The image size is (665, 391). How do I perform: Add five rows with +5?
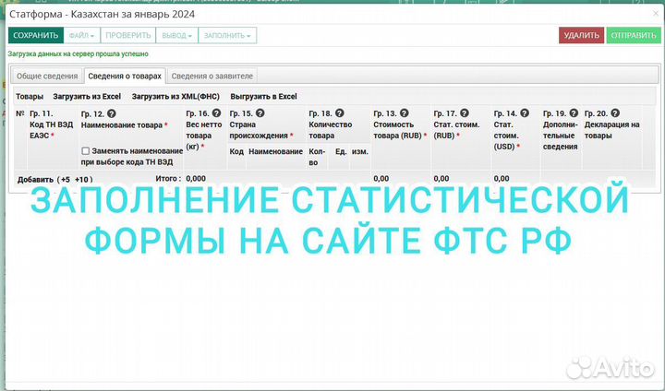click(x=66, y=180)
